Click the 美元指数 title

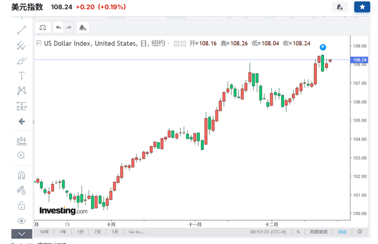click(x=27, y=7)
